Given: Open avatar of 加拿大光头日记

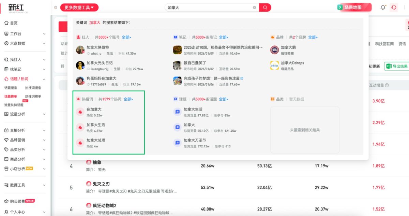Looking at the screenshot, I should [x=80, y=65].
